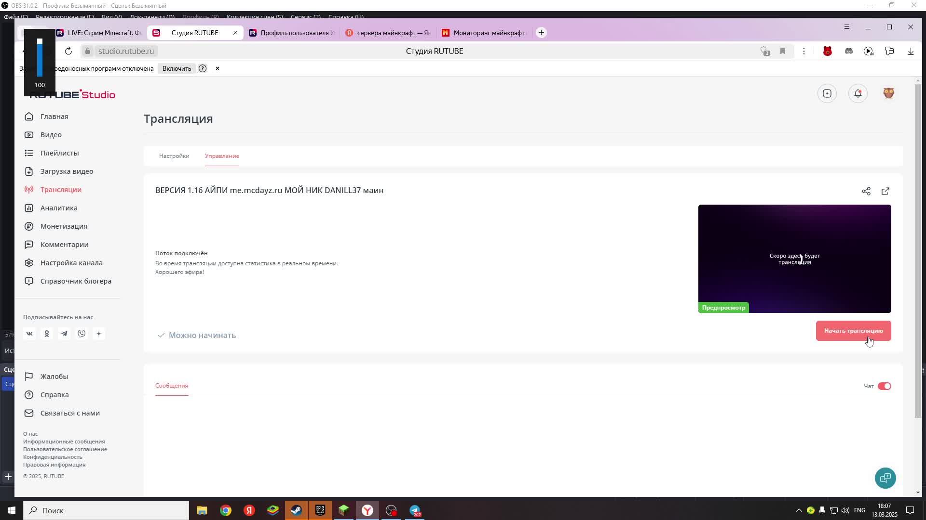Open Steam from the Windows taskbar
The image size is (926, 520).
296,510
